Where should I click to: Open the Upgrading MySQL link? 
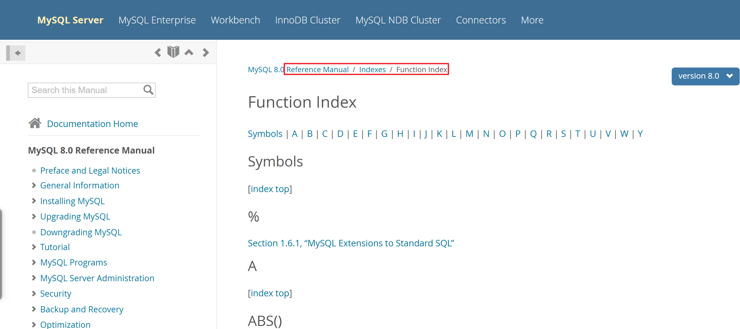pyautogui.click(x=75, y=216)
